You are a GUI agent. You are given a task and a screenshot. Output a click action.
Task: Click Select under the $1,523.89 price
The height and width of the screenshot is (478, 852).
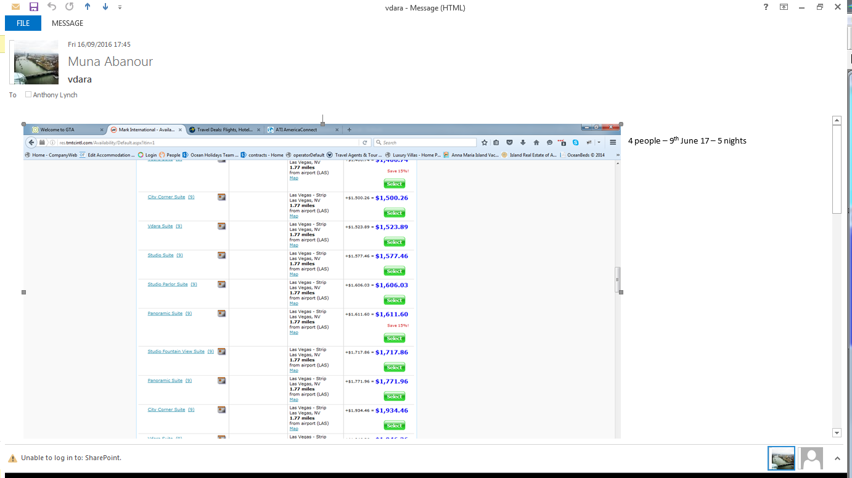(x=395, y=242)
